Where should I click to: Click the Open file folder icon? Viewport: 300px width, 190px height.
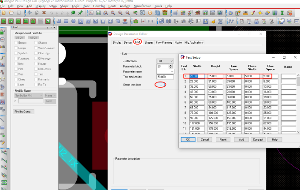11,13
